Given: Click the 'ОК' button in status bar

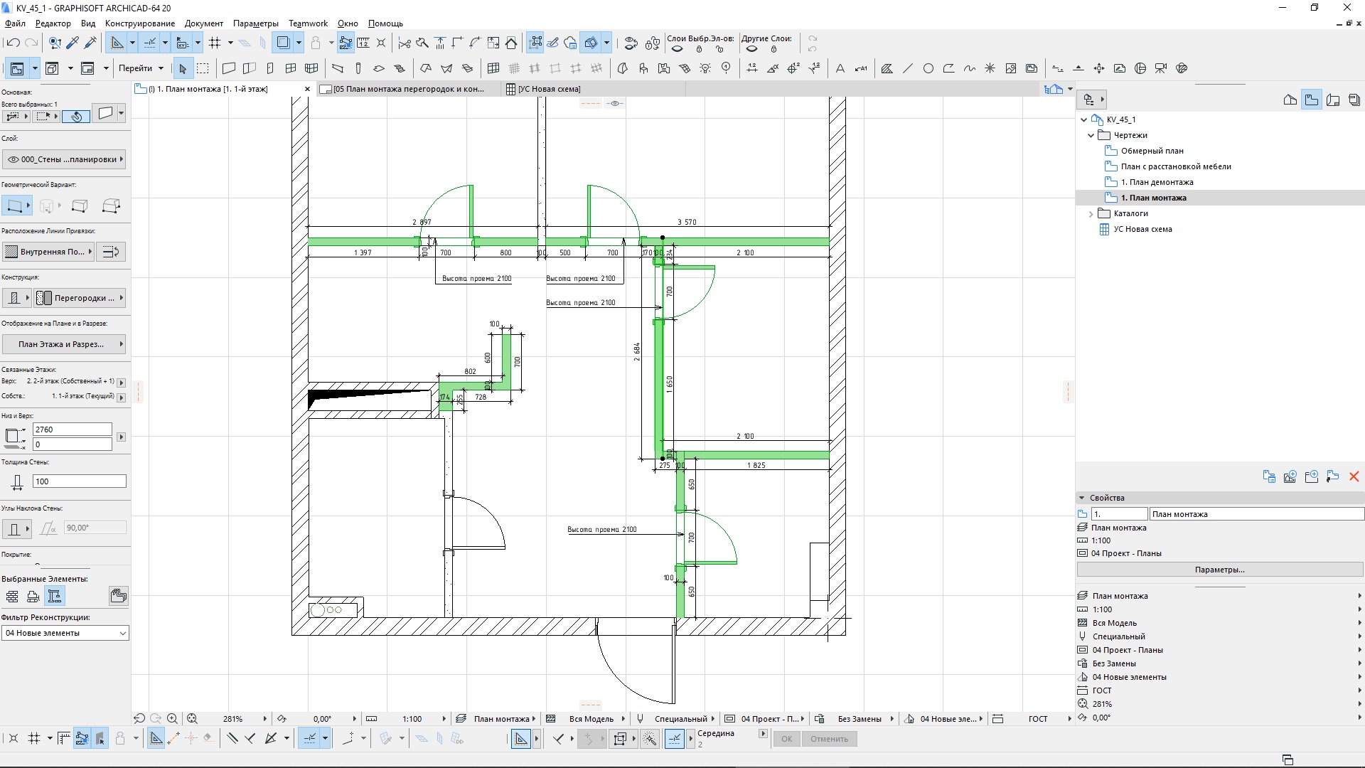Looking at the screenshot, I should [x=786, y=738].
